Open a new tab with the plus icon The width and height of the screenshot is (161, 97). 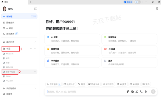pyautogui.click(x=31, y=2)
